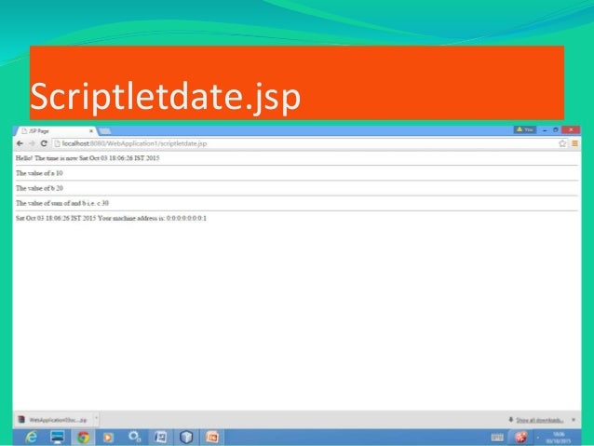Open the on-screen keyboard tray icon
Image resolution: width=594 pixels, height=446 pixels.
497,438
